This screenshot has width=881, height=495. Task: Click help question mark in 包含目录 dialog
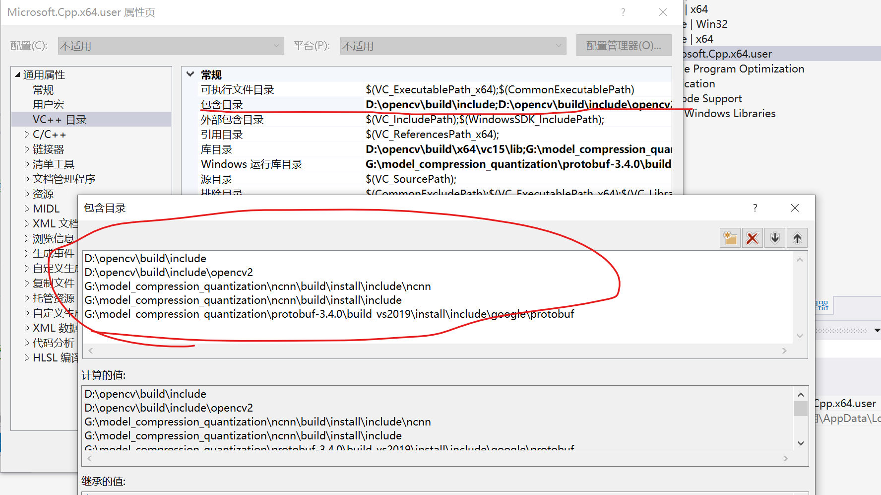(755, 208)
